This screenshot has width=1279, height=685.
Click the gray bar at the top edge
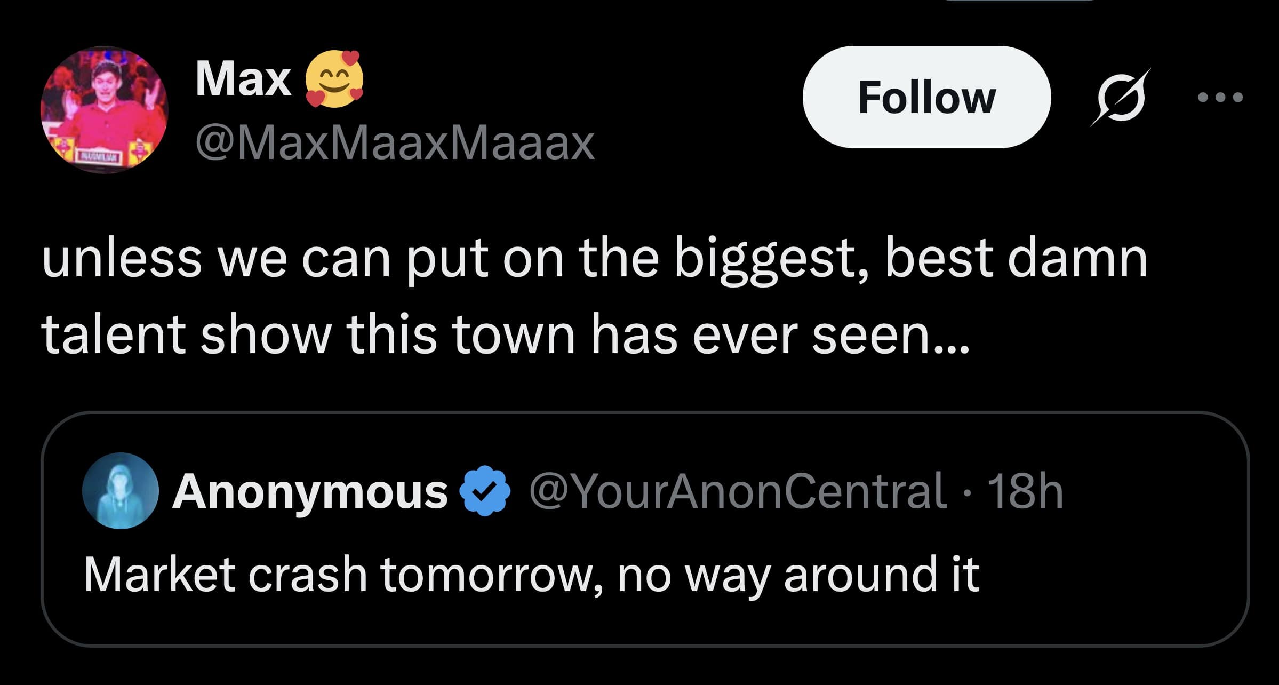point(1020,1)
